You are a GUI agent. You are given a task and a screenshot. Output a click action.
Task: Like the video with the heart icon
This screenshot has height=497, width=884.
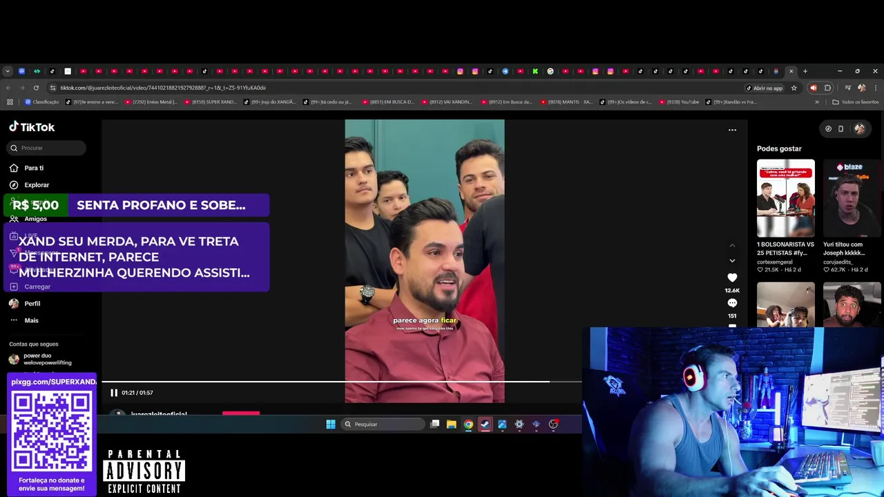732,277
